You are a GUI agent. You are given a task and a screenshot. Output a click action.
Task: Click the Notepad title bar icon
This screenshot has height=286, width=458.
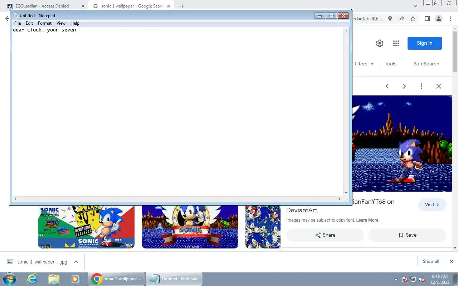(x=16, y=15)
